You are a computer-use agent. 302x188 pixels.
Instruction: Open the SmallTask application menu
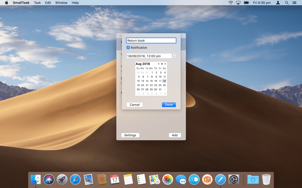pos(21,3)
